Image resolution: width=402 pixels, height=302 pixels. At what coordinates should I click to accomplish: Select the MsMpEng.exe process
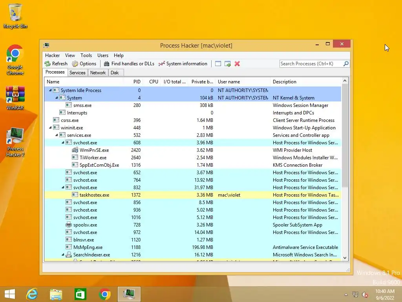pyautogui.click(x=192, y=247)
